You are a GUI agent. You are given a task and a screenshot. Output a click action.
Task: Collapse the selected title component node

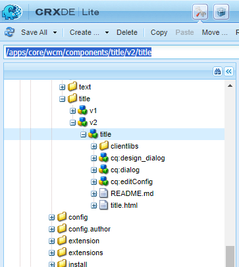click(84, 135)
